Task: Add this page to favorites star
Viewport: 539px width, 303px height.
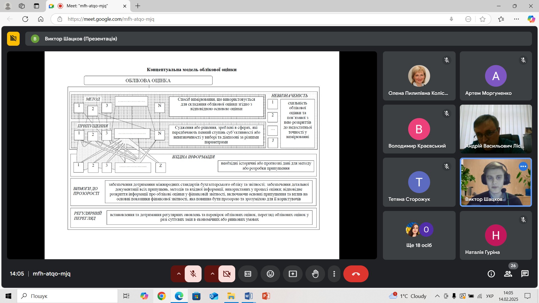Action: (483, 19)
